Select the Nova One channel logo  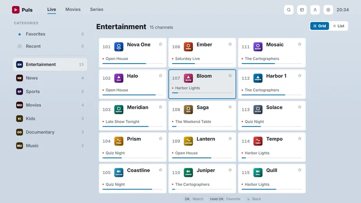coord(119,47)
